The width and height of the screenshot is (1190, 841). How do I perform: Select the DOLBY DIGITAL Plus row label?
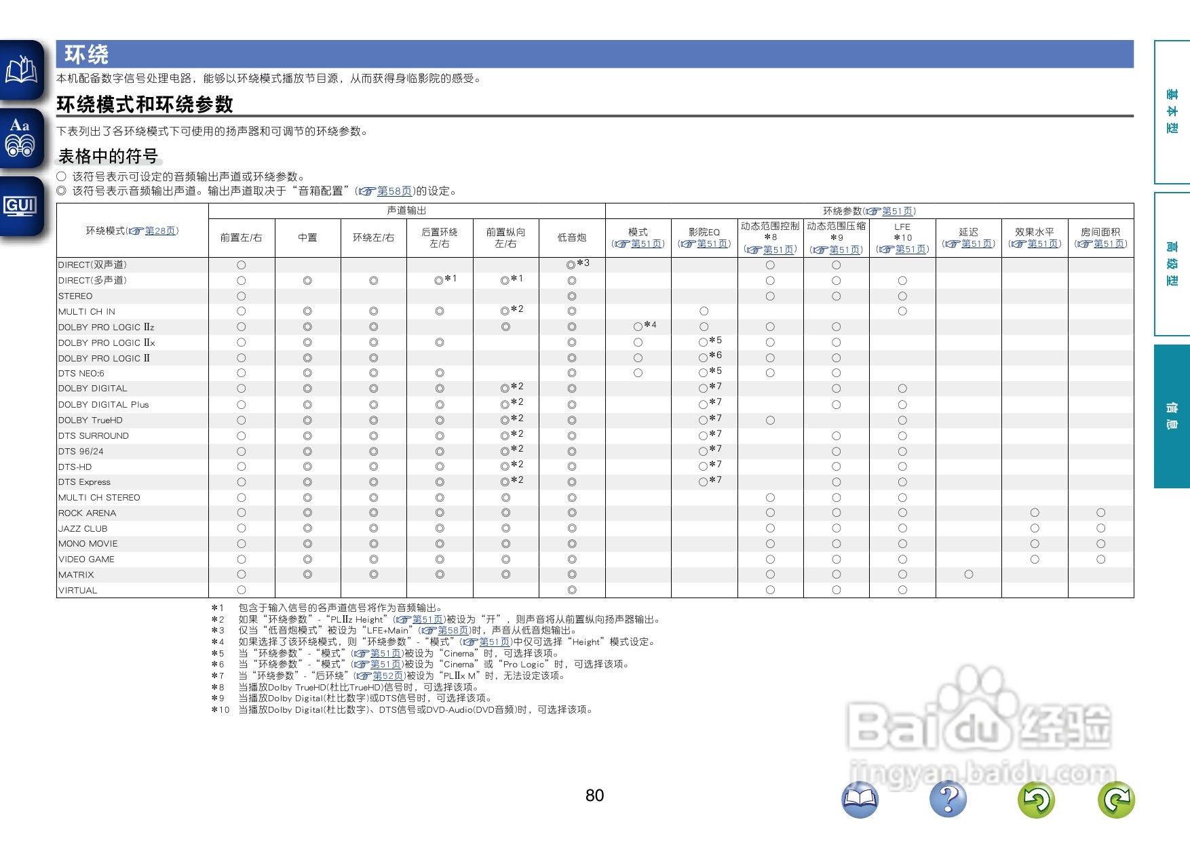coord(103,405)
